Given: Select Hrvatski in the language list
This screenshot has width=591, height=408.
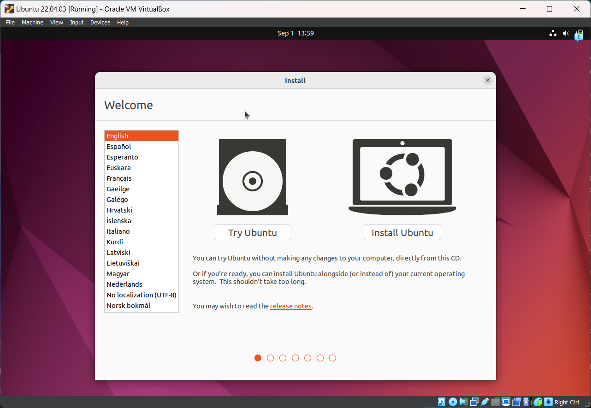Looking at the screenshot, I should pyautogui.click(x=142, y=210).
